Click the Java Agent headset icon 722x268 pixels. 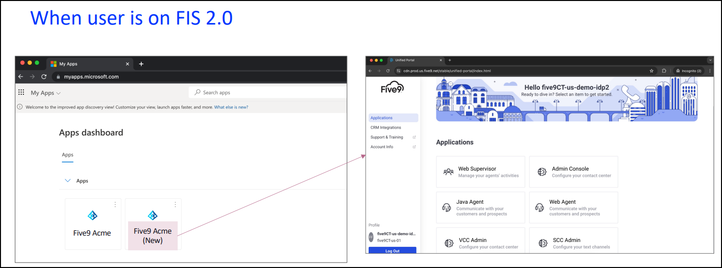tap(447, 208)
